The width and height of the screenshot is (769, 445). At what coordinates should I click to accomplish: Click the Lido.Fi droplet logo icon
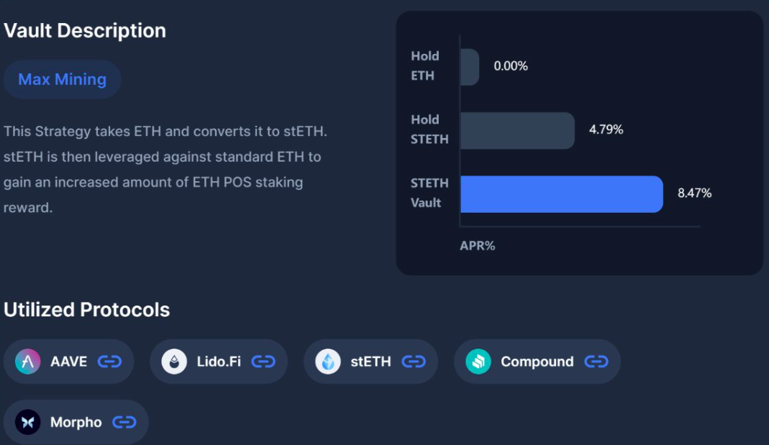click(x=173, y=362)
